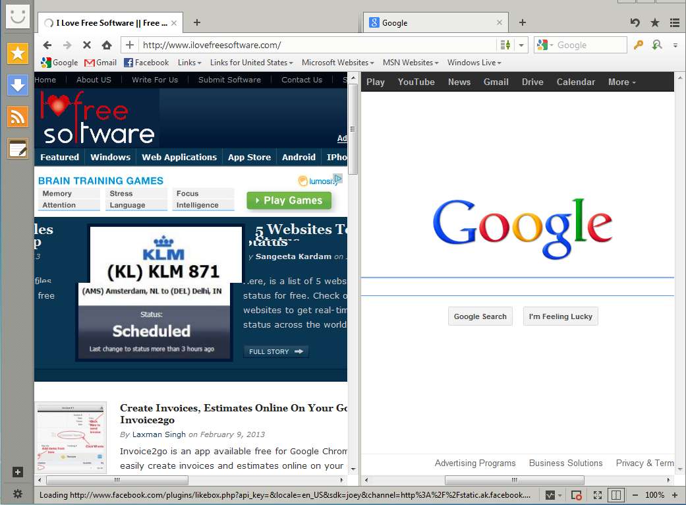
Task: Open Magic Fill key icon
Action: [639, 45]
